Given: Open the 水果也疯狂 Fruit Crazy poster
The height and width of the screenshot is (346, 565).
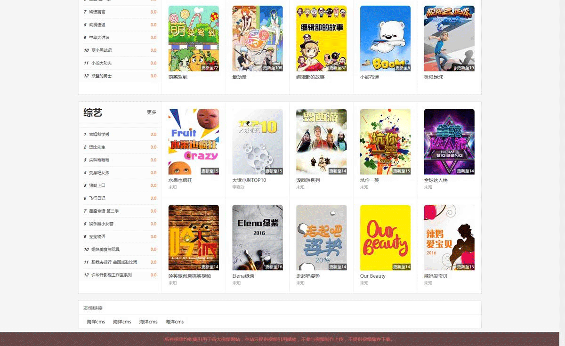Looking at the screenshot, I should (x=194, y=142).
